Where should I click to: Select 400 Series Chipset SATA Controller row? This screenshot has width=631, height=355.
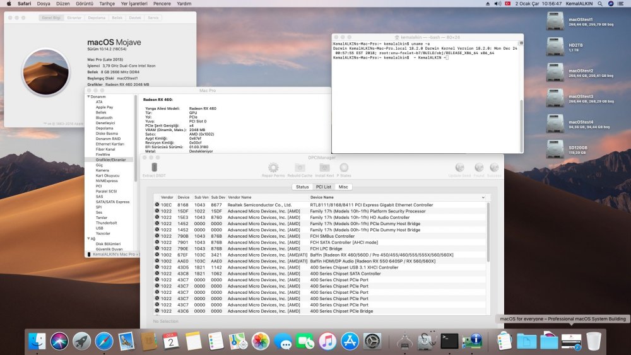321,274
